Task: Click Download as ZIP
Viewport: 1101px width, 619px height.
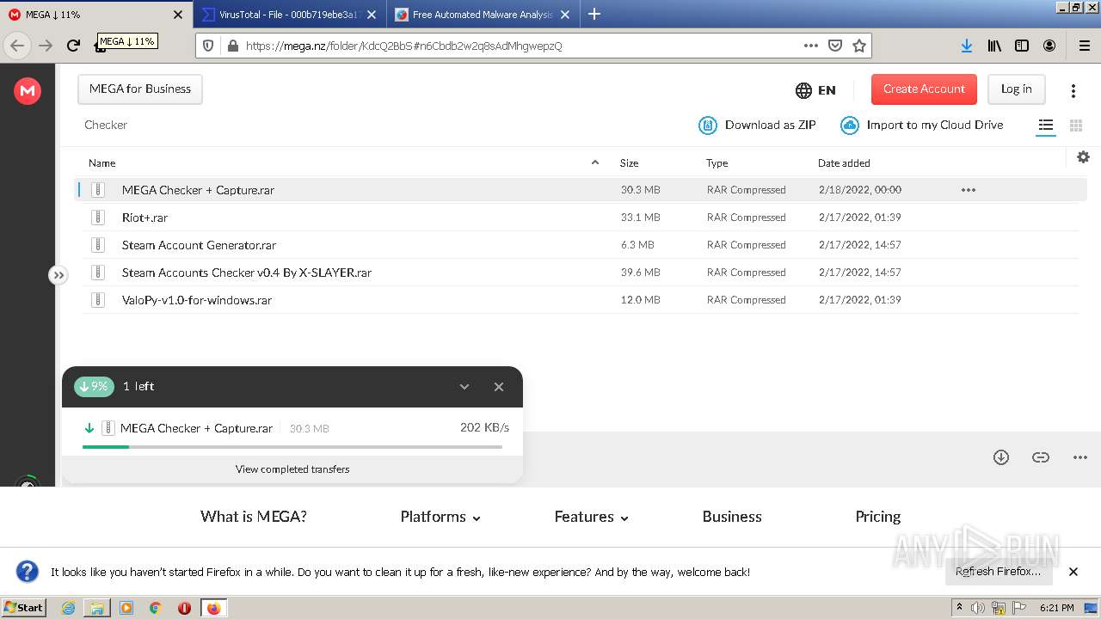Action: (757, 126)
